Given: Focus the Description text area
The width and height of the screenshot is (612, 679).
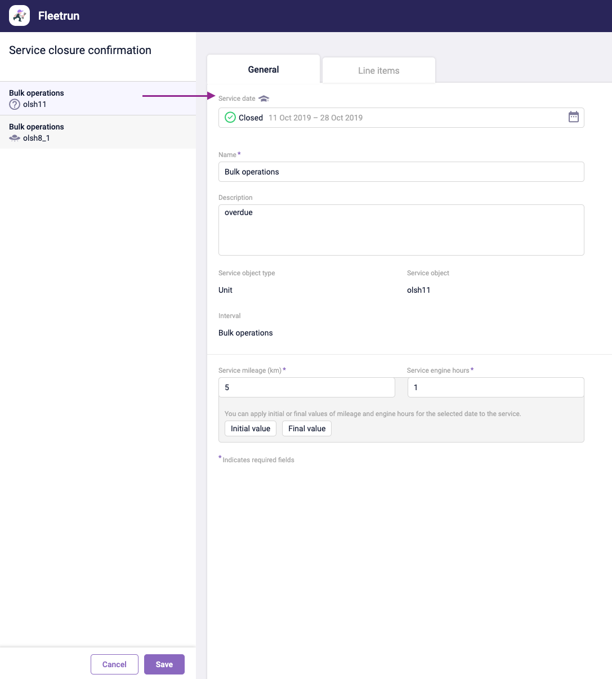Looking at the screenshot, I should 401,230.
